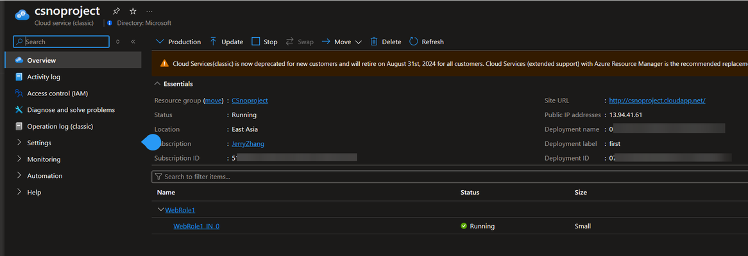
Task: Mark csnoproject as a favorite with the star
Action: pos(133,11)
